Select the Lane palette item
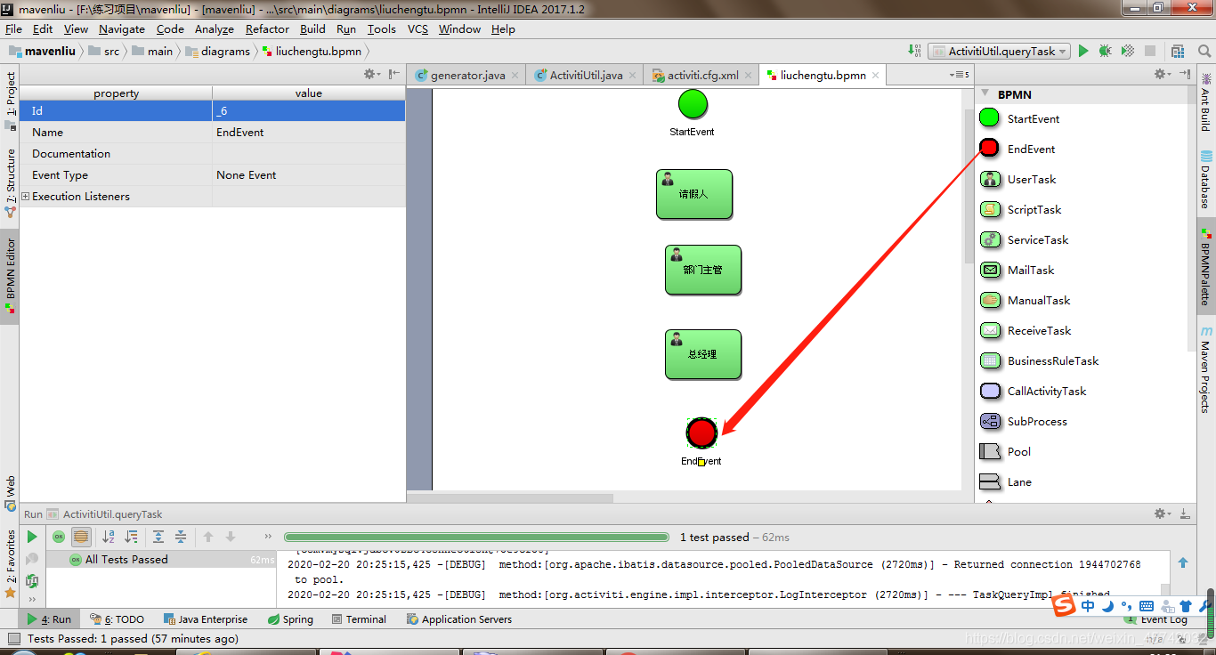The height and width of the screenshot is (655, 1216). [x=1005, y=481]
